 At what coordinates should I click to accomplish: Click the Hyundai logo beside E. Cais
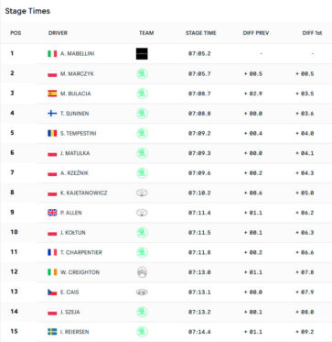pos(142,292)
